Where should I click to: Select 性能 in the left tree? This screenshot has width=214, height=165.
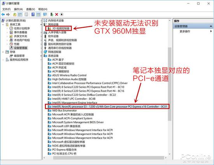click(17, 44)
